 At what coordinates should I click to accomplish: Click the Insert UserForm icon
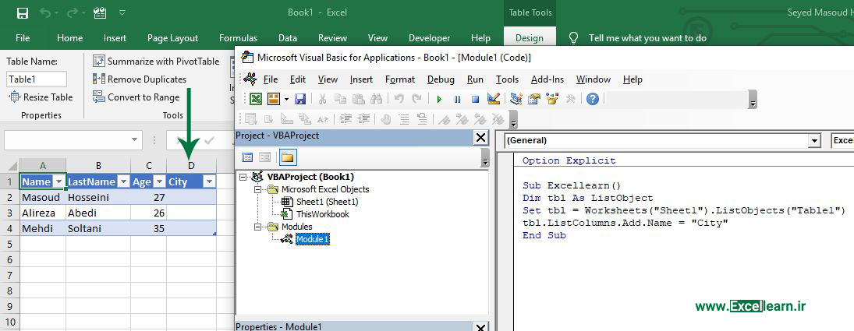(273, 99)
